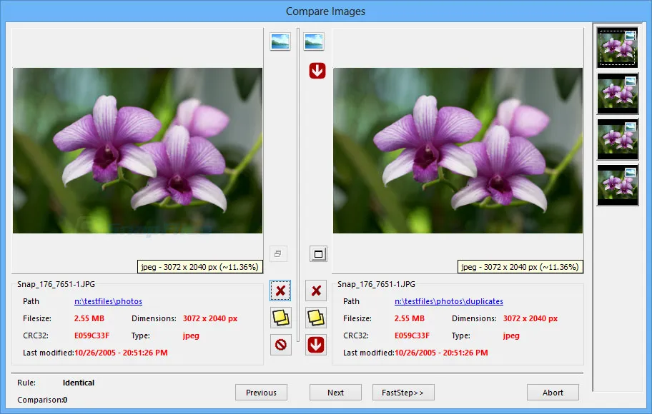Click the bottom red down-arrow icon
This screenshot has width=652, height=414.
point(316,345)
